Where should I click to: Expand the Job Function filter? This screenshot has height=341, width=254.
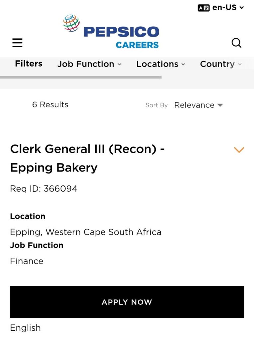(89, 64)
